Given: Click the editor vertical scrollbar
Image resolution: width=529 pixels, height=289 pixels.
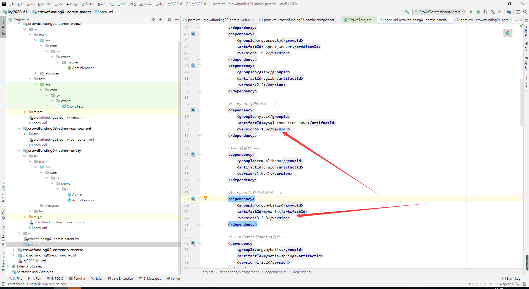Looking at the screenshot, I should point(522,102).
